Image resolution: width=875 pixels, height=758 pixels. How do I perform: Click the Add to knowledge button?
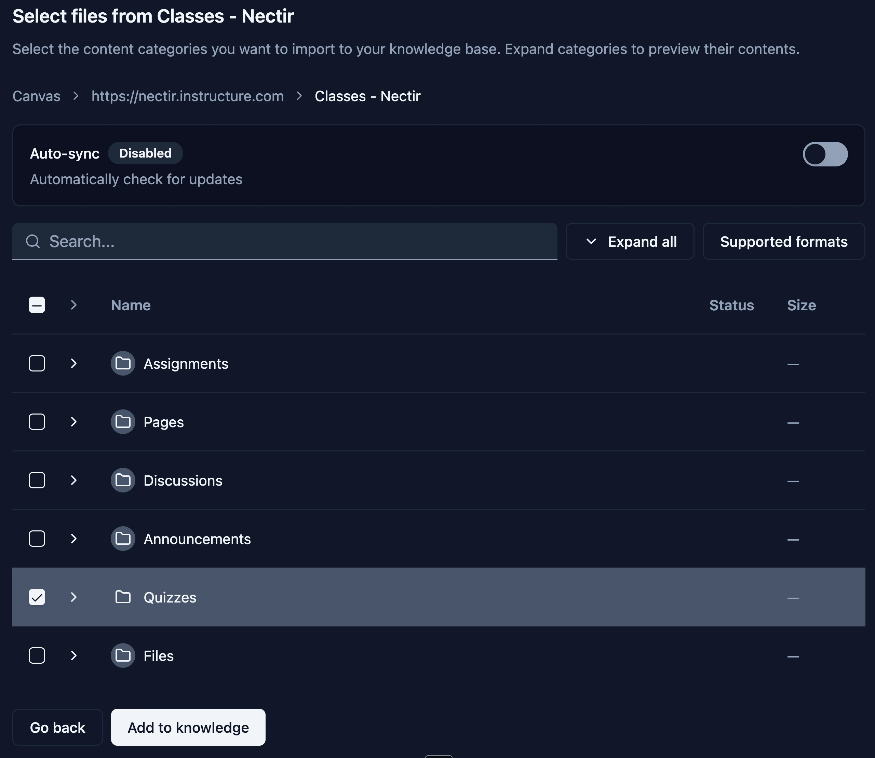(188, 728)
